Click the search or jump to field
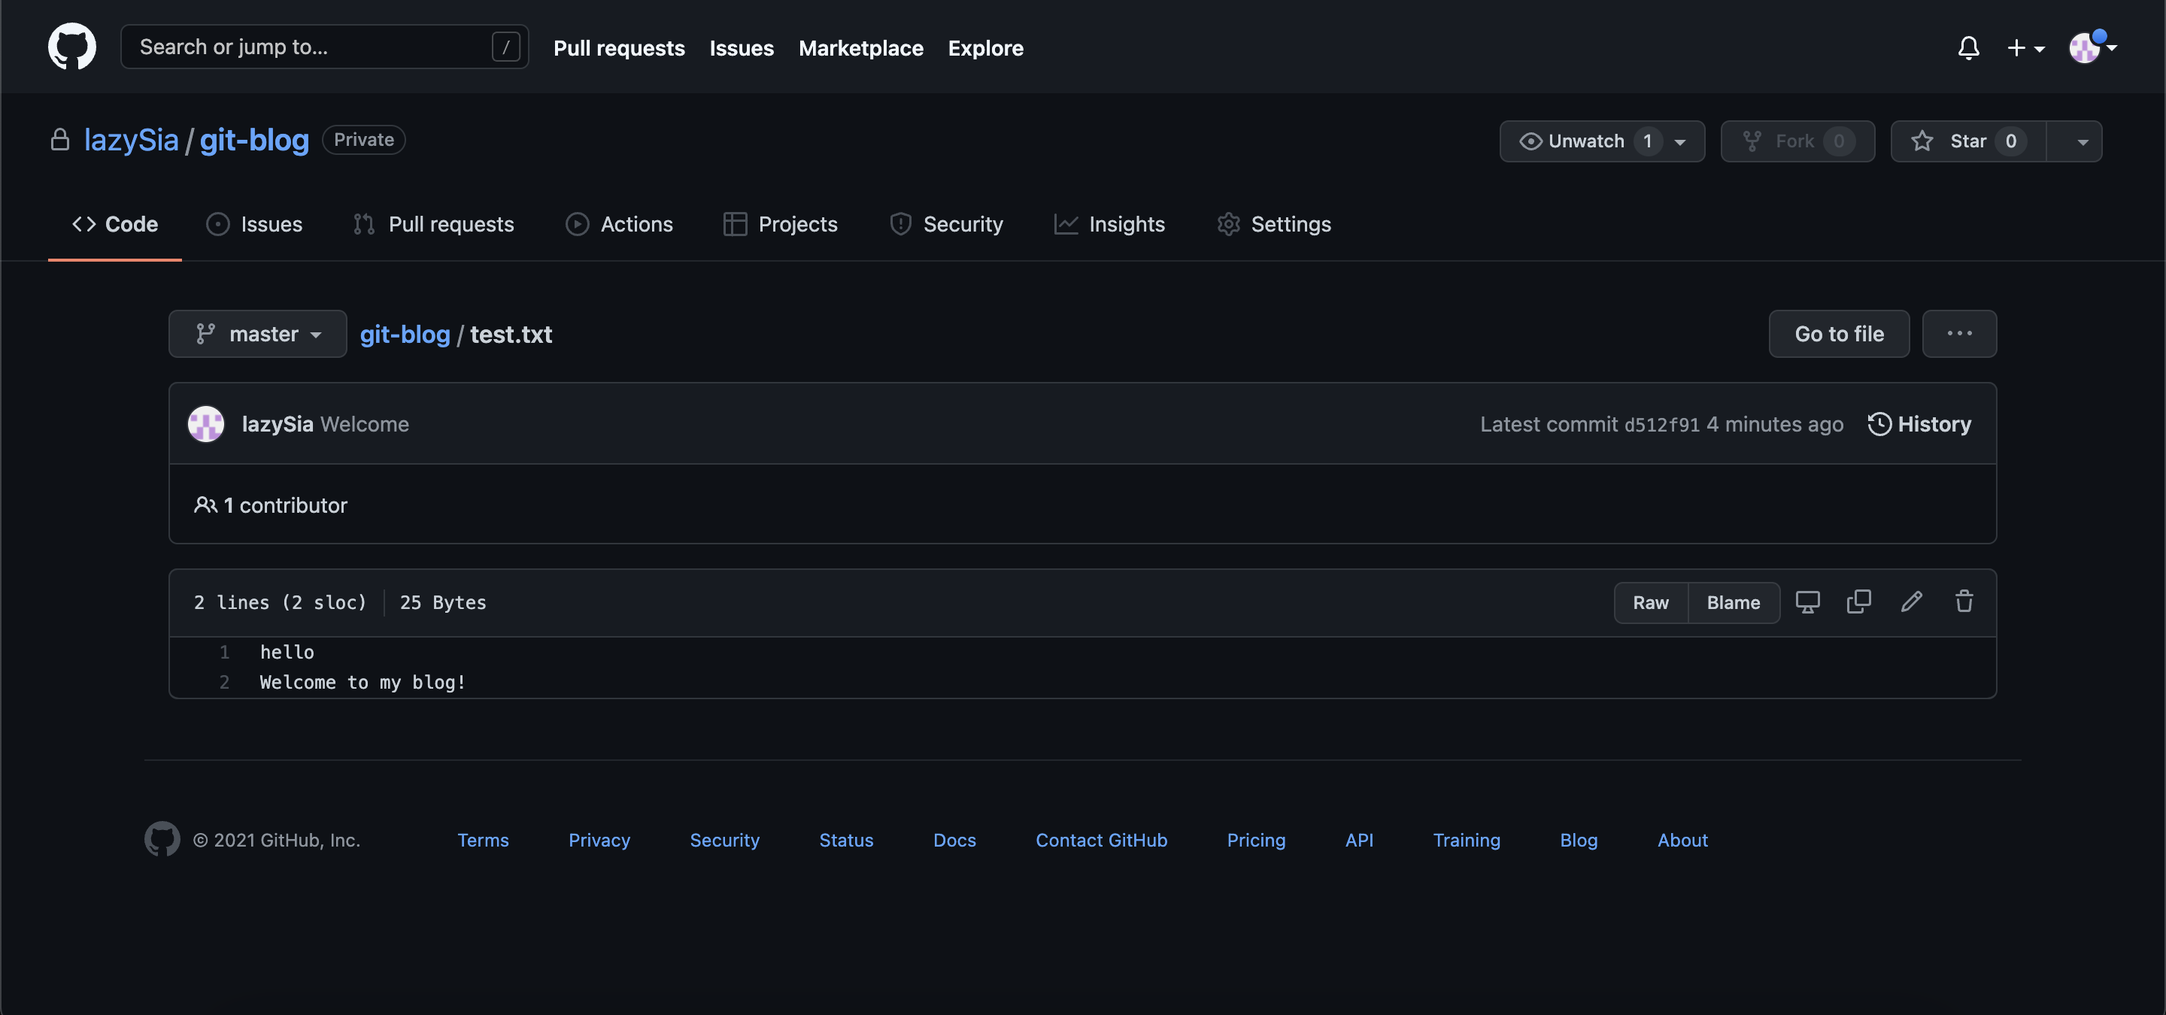Screen dimensions: 2166x1015 pos(325,47)
